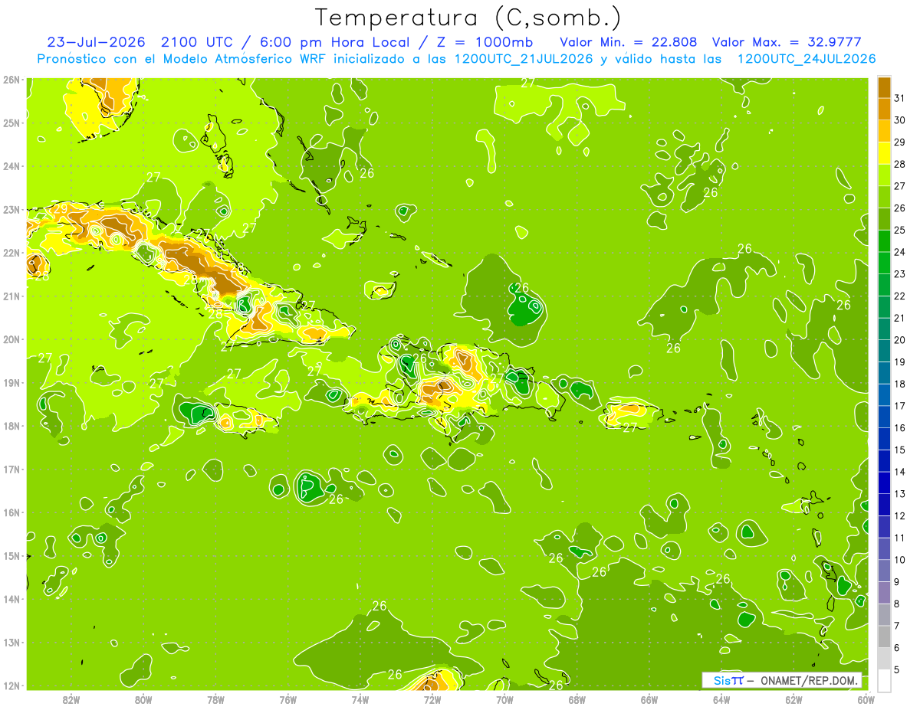The height and width of the screenshot is (710, 920).
Task: Click the colorbar label '14'
Action: pyautogui.click(x=900, y=472)
